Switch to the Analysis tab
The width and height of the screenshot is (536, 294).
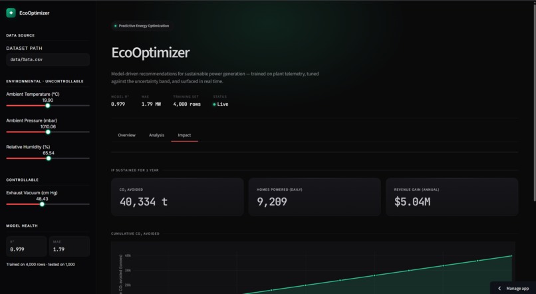click(x=156, y=136)
